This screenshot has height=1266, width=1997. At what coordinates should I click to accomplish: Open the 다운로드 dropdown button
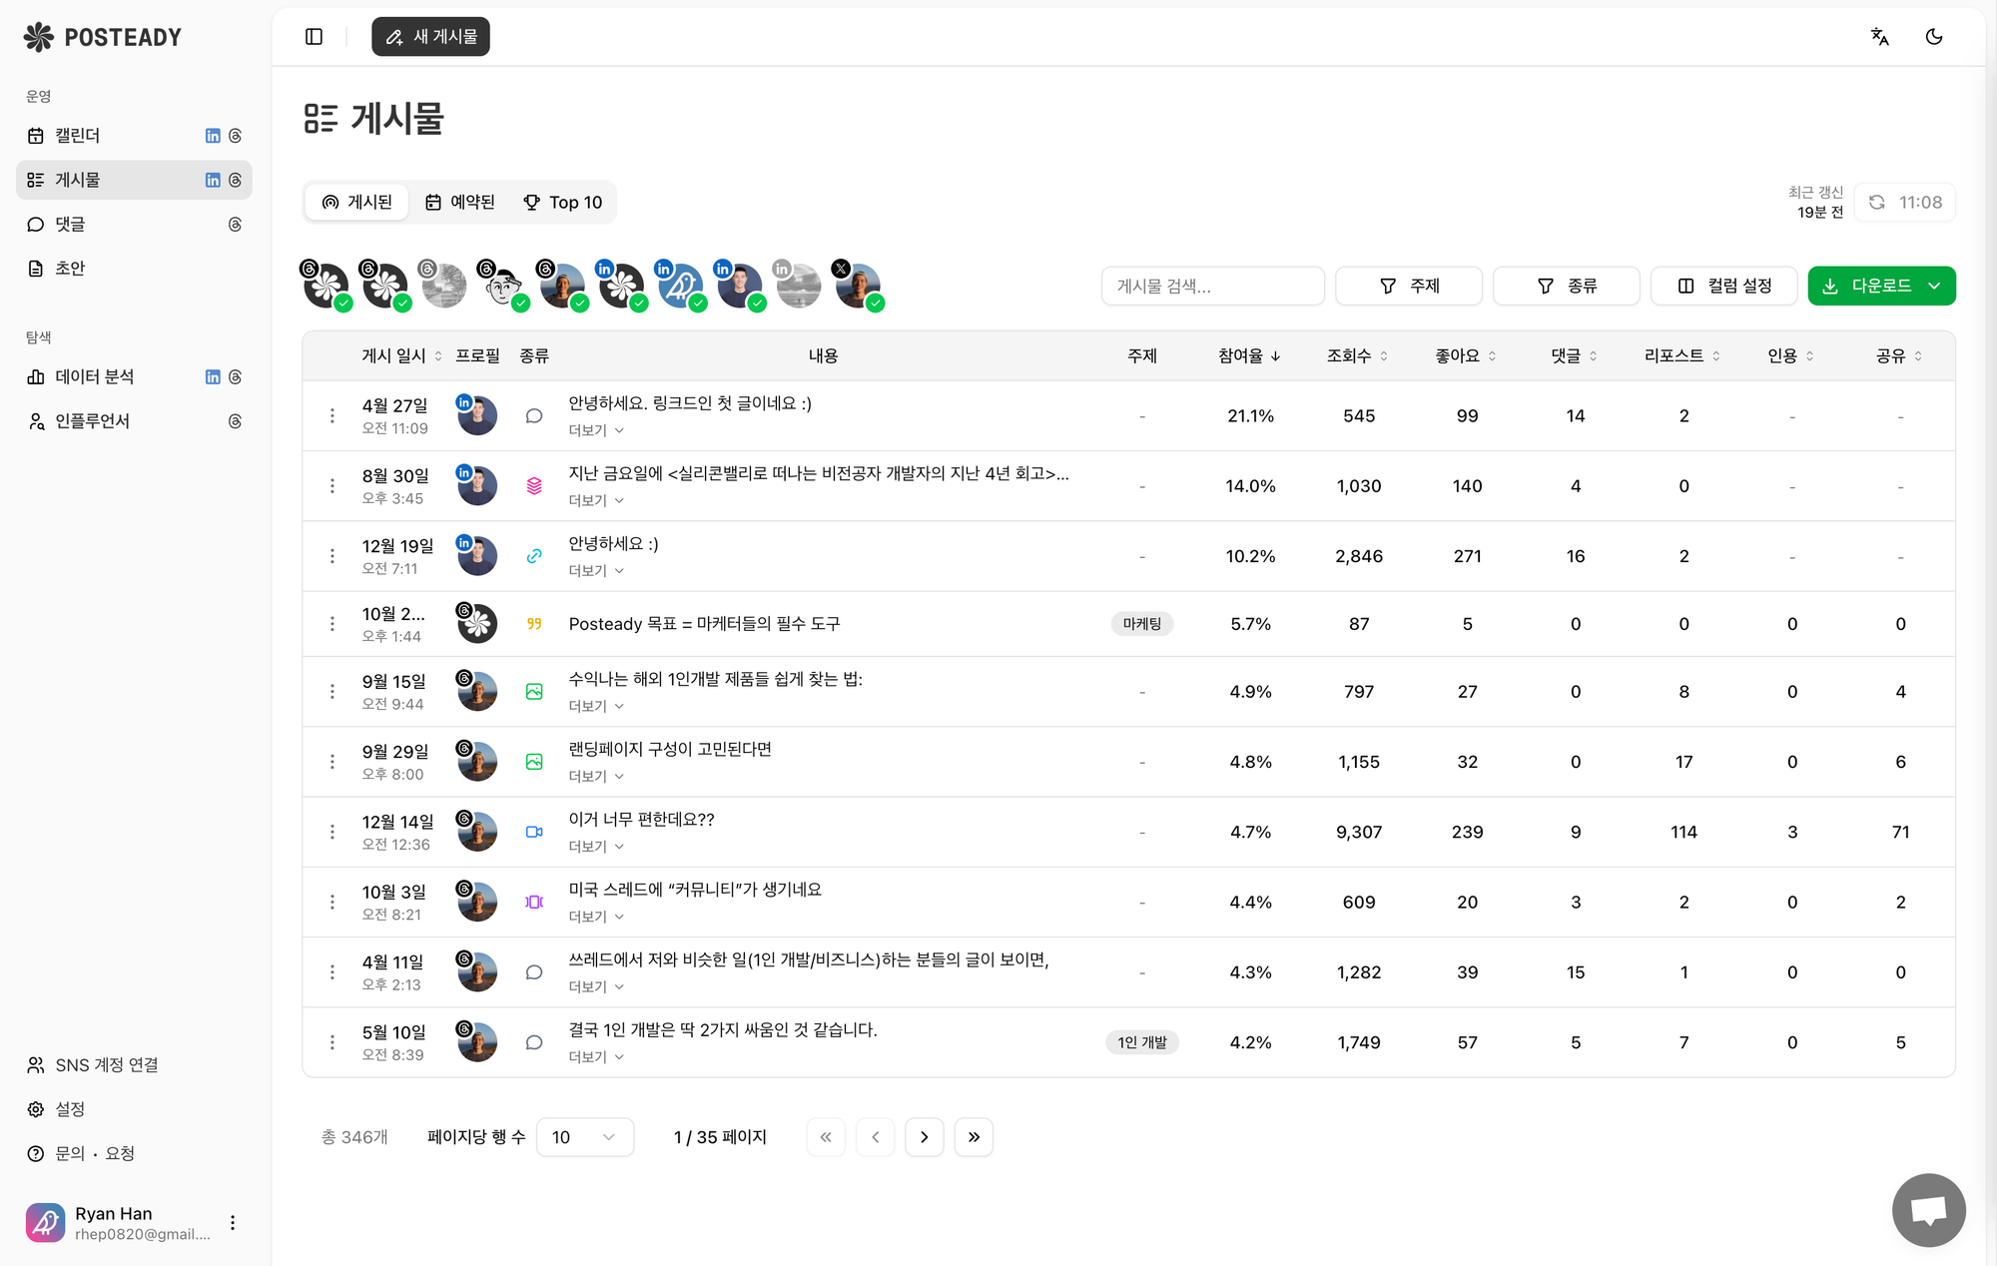(x=1881, y=286)
